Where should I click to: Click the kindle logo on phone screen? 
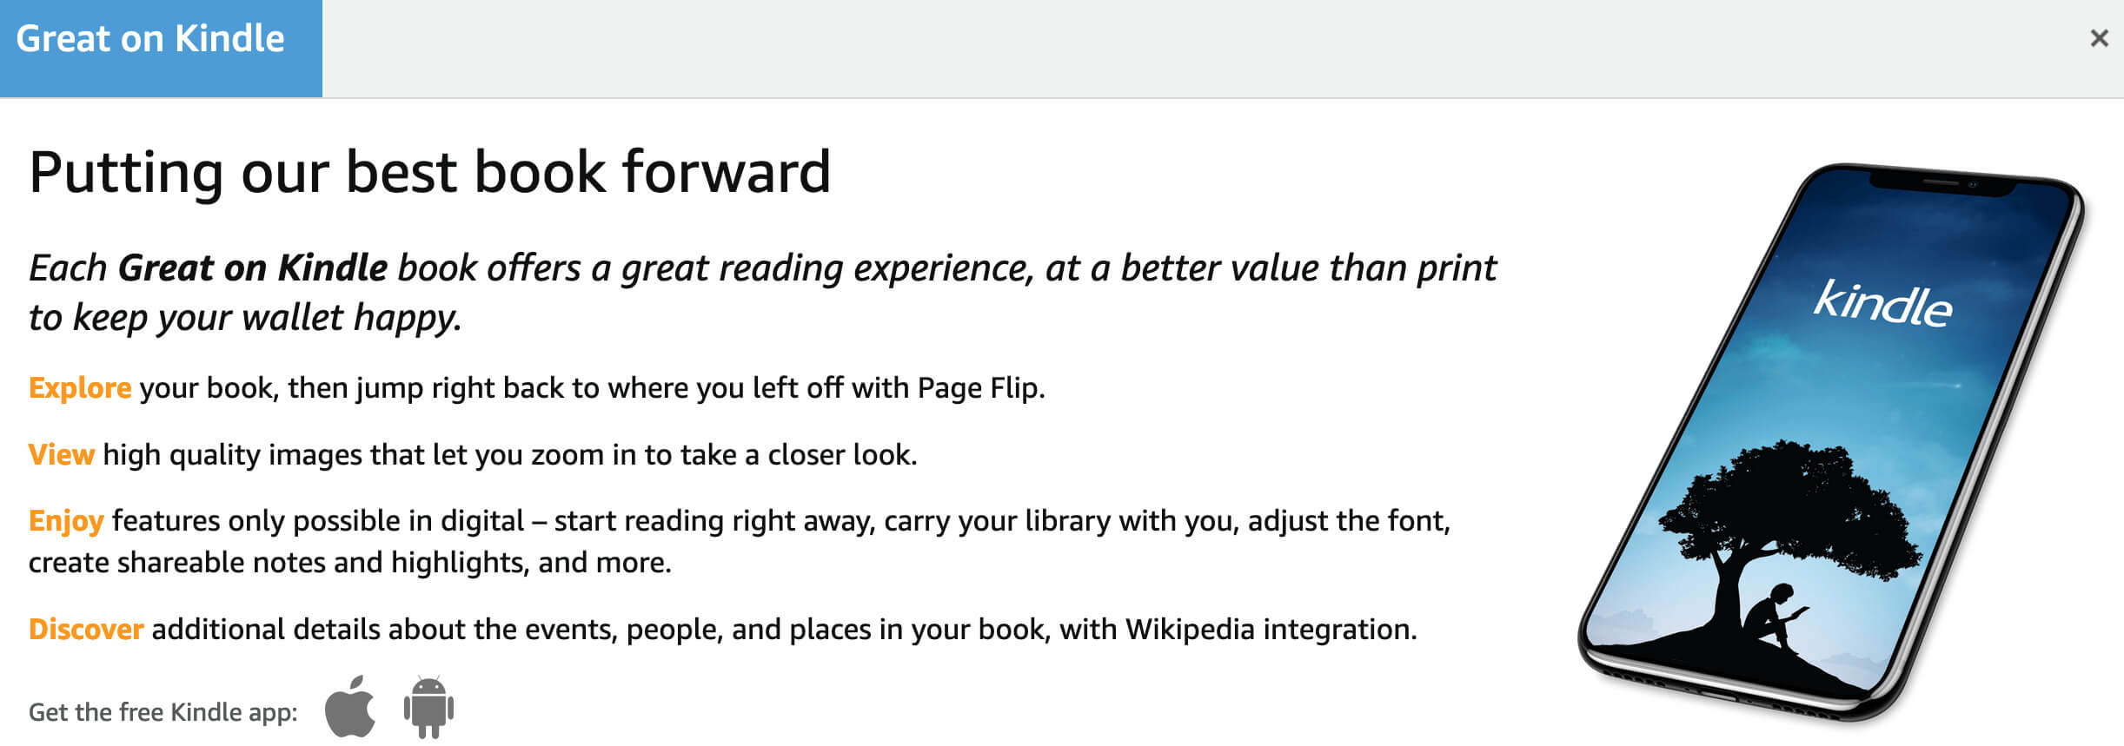tap(1882, 304)
